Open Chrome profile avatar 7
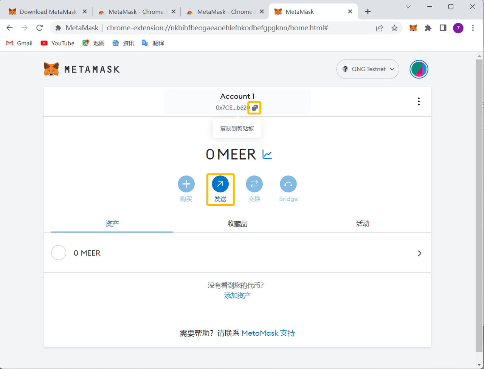Viewport: 484px width, 369px height. (x=458, y=28)
